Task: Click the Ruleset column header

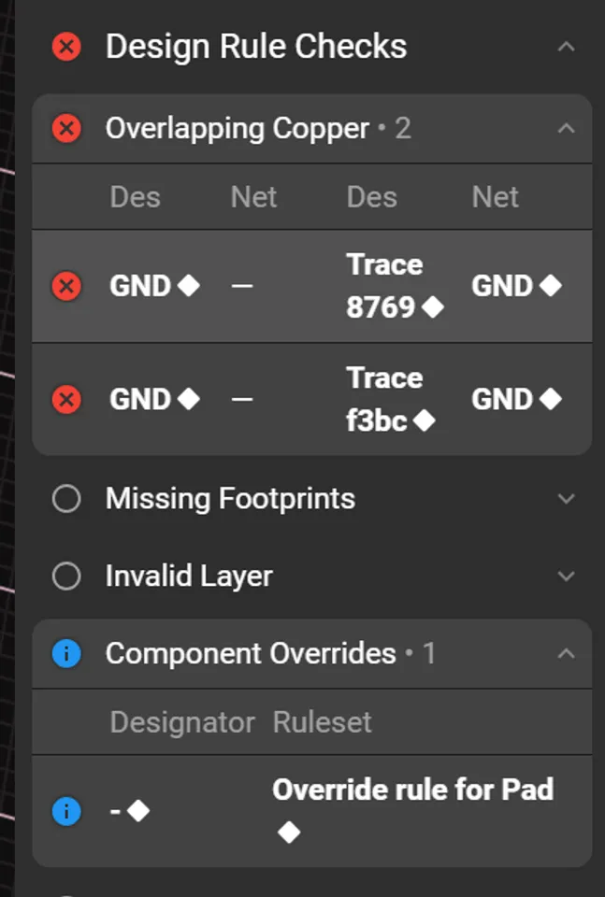Action: (322, 722)
